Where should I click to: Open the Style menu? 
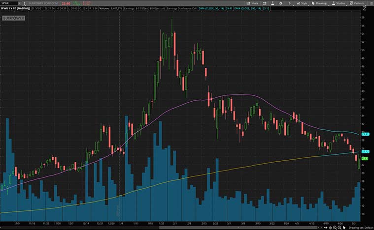[303, 3]
